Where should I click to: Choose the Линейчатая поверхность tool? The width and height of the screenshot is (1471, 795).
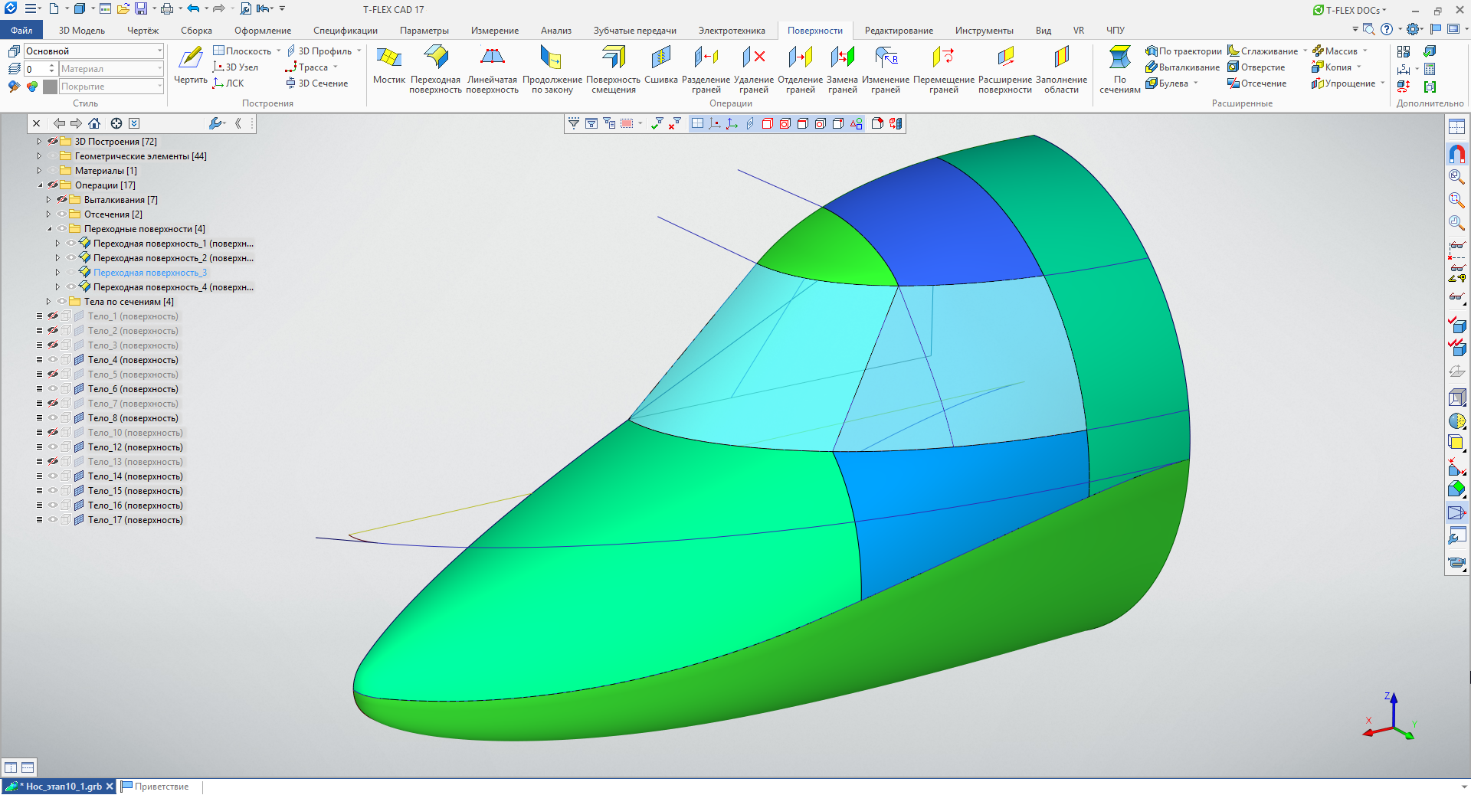click(x=492, y=69)
